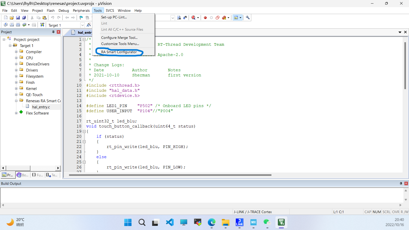Screen dimensions: 409x230
Task: Click the New file icon
Action: pyautogui.click(x=6, y=18)
